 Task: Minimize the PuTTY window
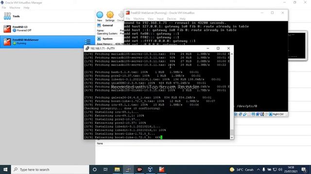pyautogui.click(x=207, y=48)
